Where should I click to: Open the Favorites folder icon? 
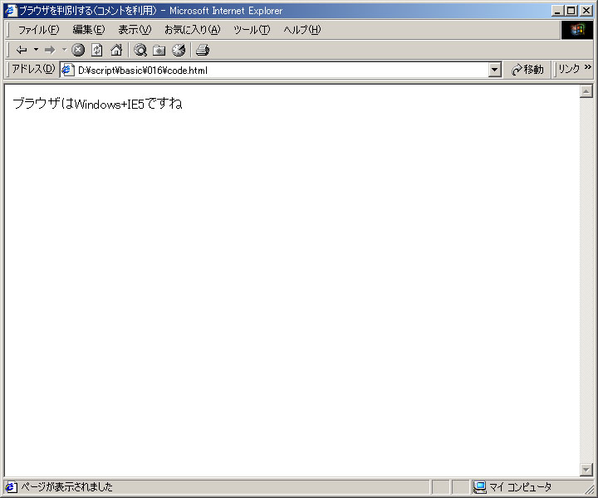coord(159,50)
